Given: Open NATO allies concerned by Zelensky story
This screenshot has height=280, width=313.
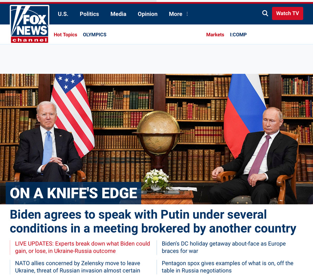Looking at the screenshot, I should click(x=78, y=267).
